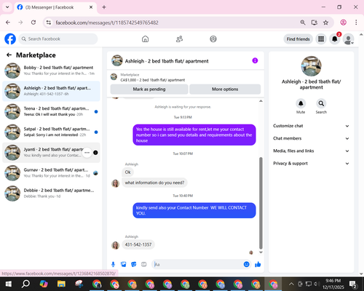Record a voice clip with microphone icon
Viewport: 364px width, 291px height.
coord(113,264)
